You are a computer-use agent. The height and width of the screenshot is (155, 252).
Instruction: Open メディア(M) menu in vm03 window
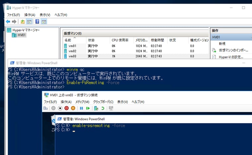point(82,102)
